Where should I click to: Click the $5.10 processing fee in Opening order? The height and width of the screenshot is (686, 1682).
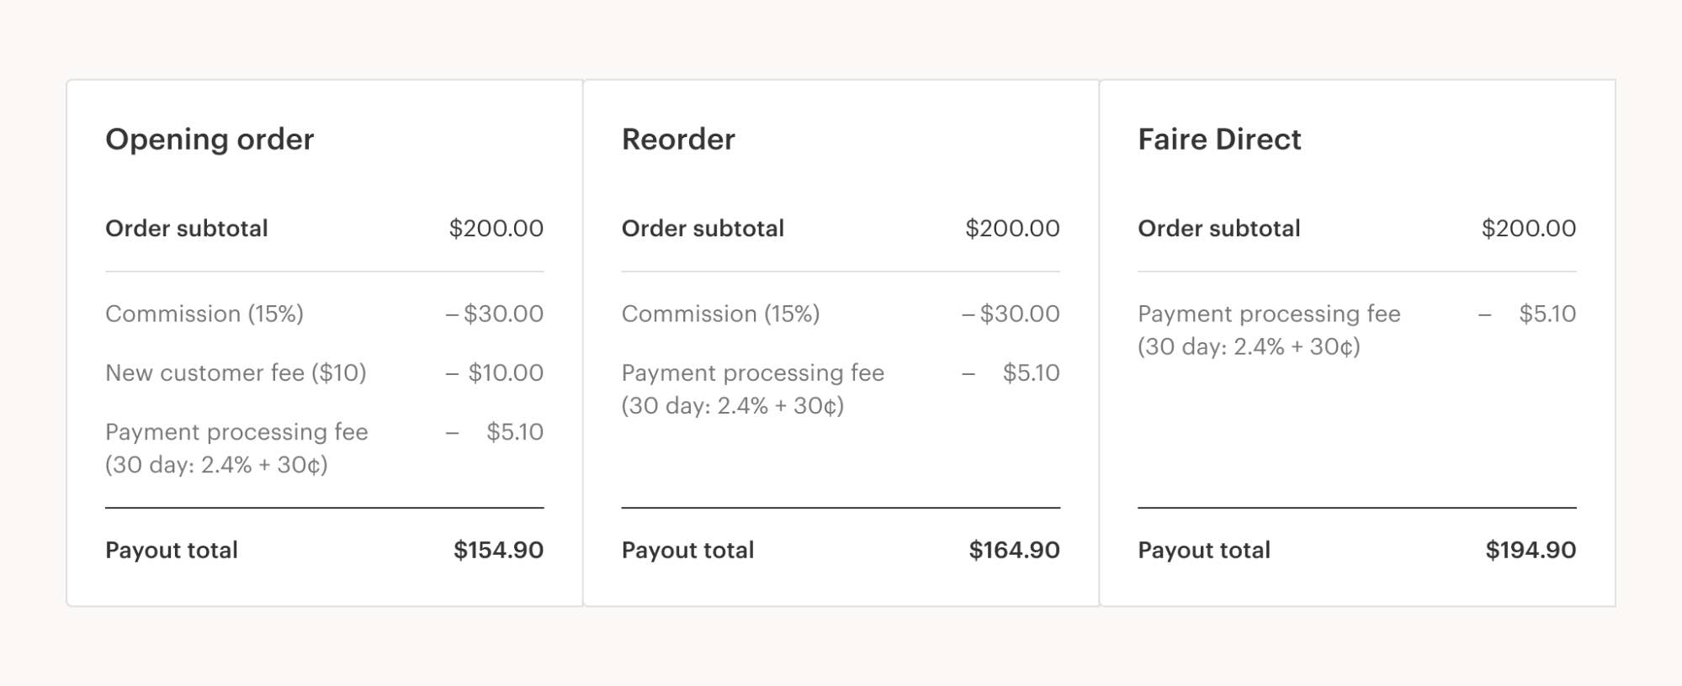click(514, 432)
